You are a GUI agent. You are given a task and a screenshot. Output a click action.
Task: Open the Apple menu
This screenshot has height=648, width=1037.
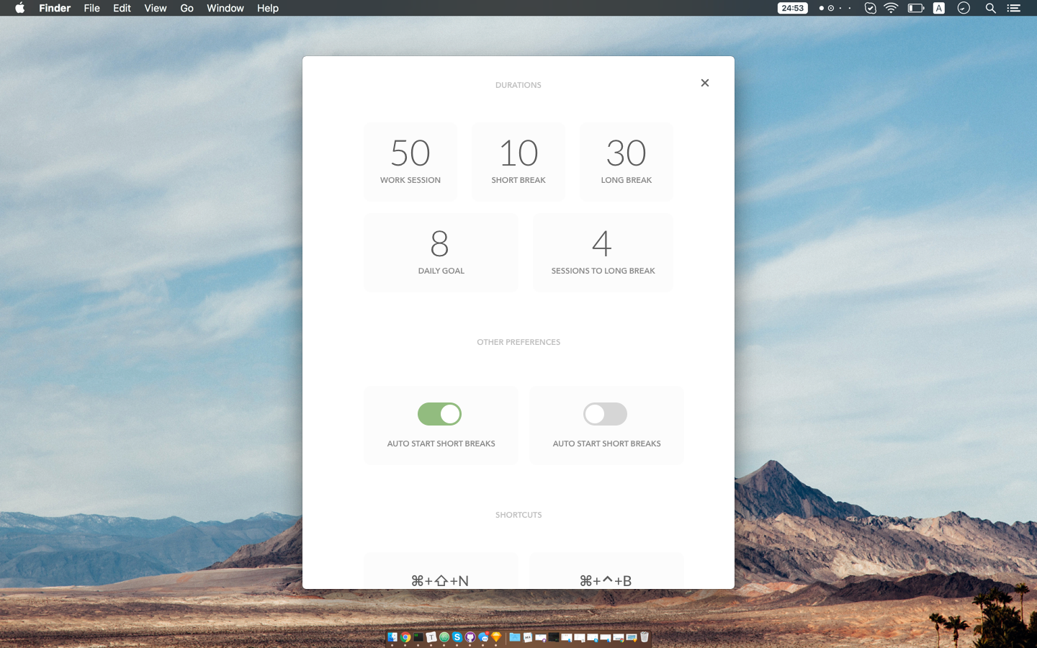[x=20, y=8]
